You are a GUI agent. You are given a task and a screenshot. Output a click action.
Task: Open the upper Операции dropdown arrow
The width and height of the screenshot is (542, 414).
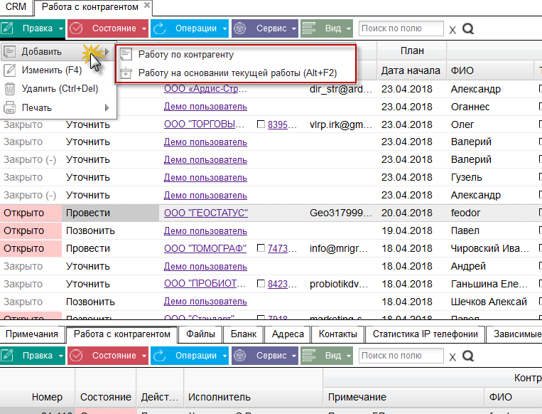[x=224, y=28]
